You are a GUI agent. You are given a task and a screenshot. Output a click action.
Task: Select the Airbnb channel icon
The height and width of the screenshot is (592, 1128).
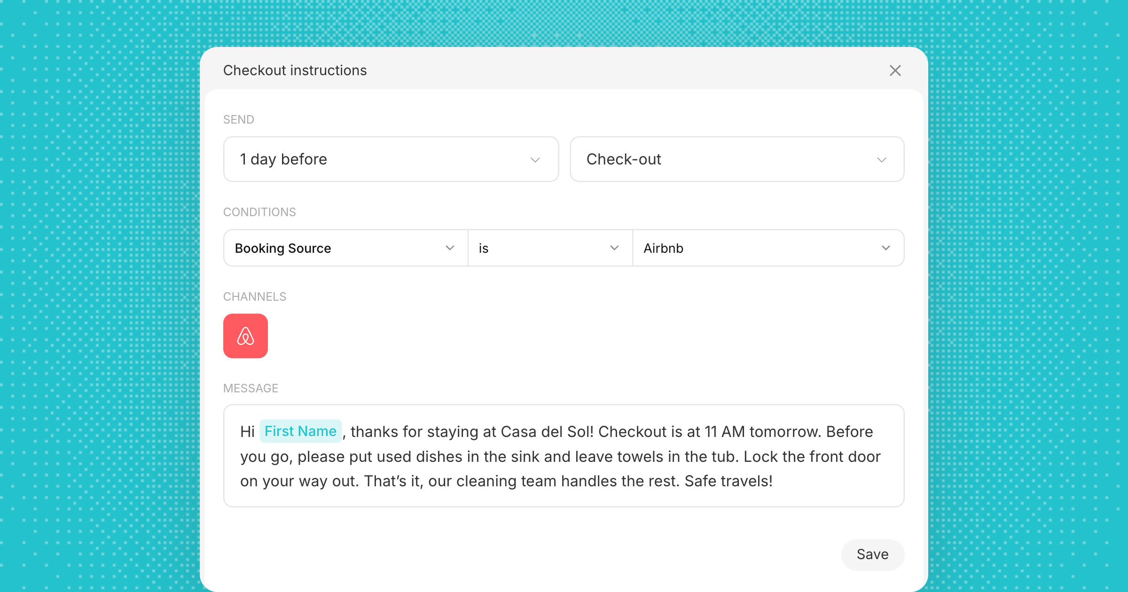(x=245, y=336)
